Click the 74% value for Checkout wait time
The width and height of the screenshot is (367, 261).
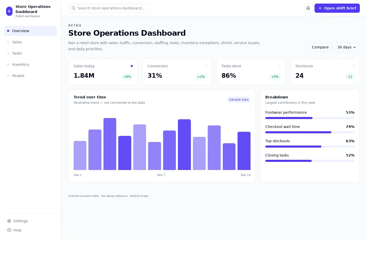point(350,127)
